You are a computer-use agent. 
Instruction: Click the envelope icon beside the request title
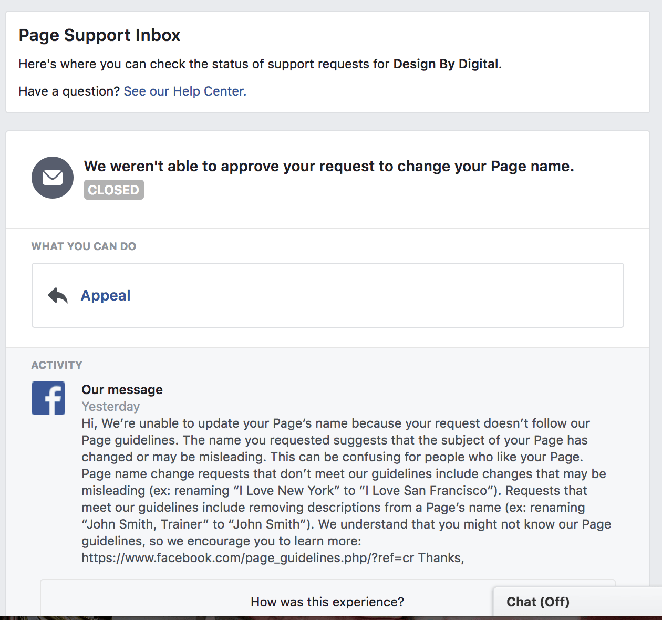(x=53, y=178)
